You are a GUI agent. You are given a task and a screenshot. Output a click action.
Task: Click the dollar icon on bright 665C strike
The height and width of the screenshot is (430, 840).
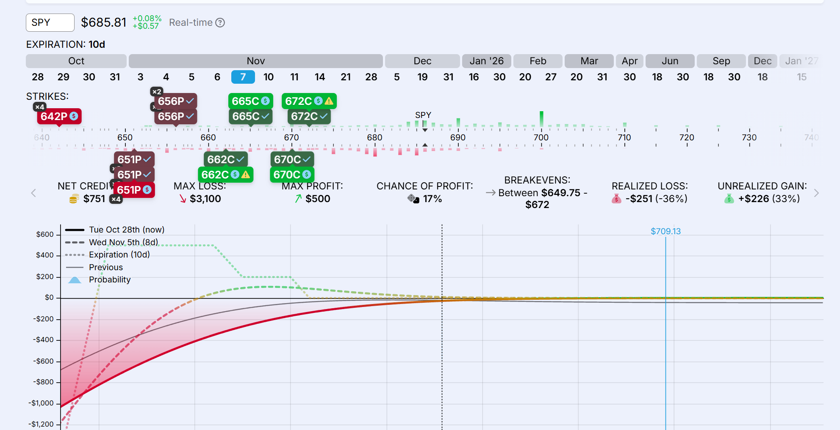tap(265, 101)
